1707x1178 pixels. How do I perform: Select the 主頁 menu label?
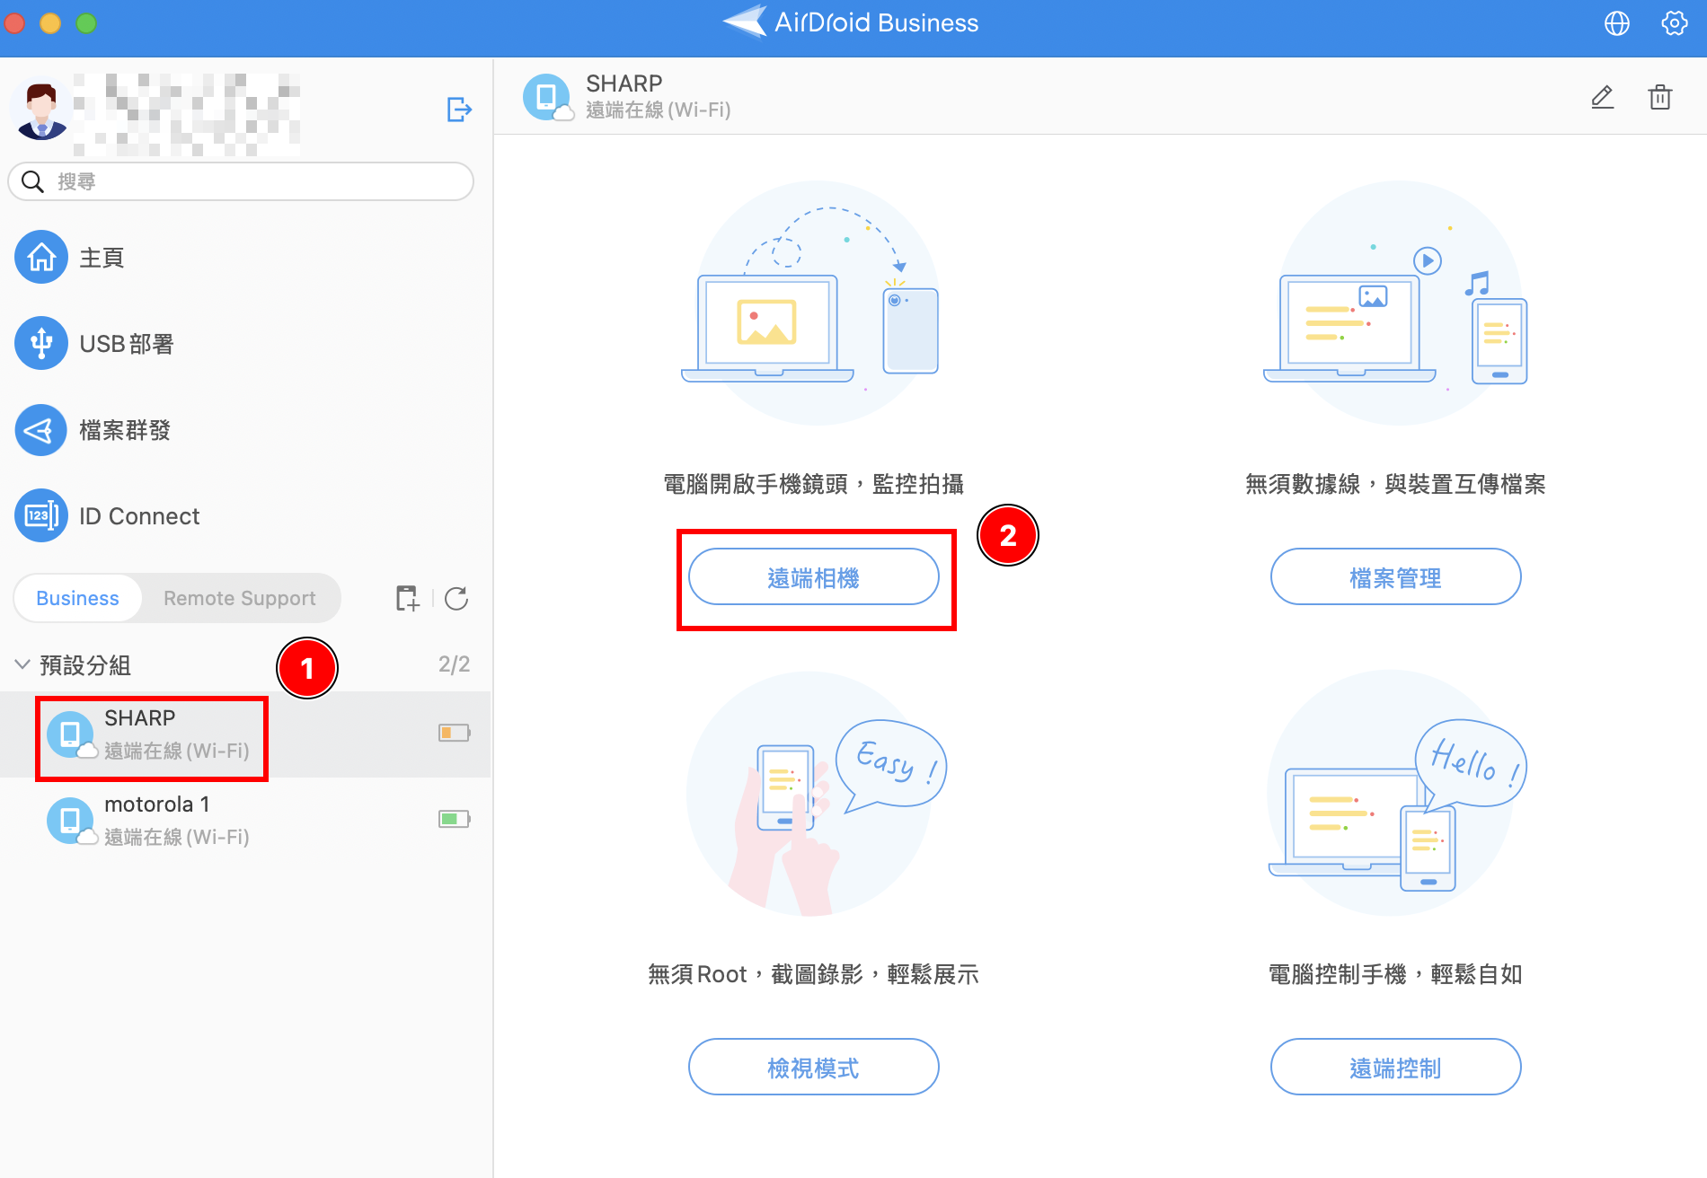pyautogui.click(x=102, y=258)
